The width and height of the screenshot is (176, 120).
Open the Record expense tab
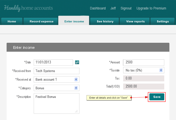[x=42, y=21]
